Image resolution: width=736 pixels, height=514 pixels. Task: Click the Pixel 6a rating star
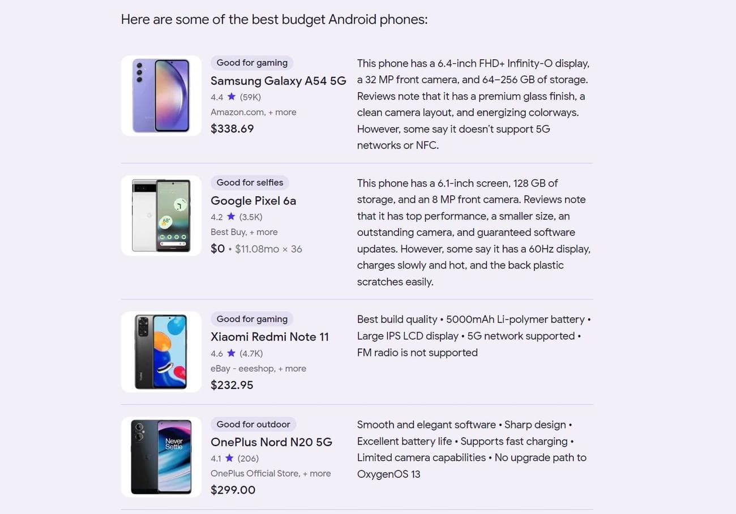pyautogui.click(x=231, y=217)
